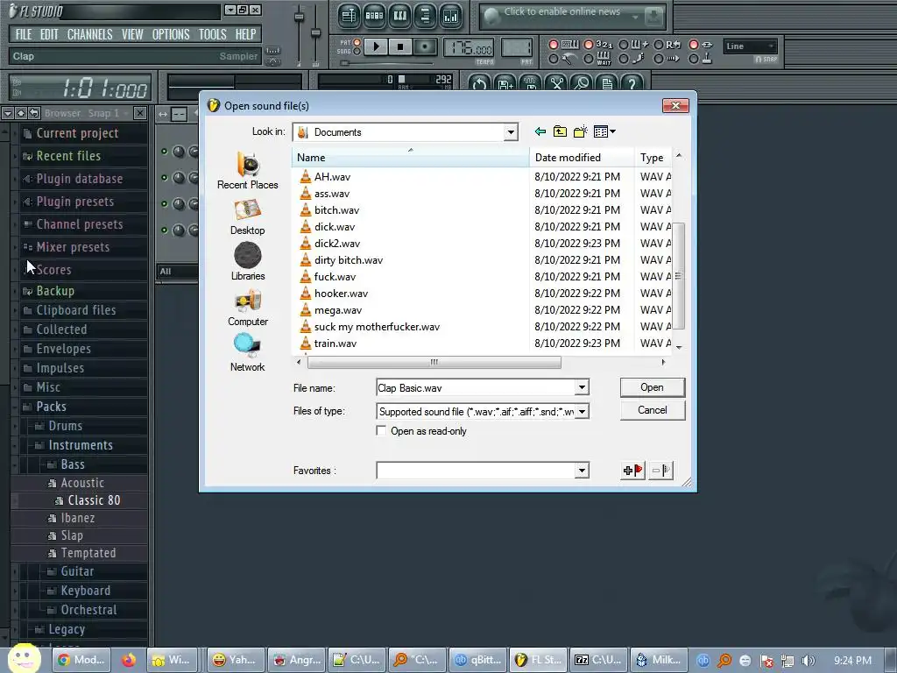Create a new folder in dialog
Viewport: 897px width, 673px height.
581,131
